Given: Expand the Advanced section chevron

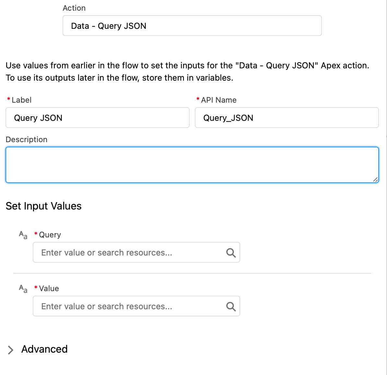Looking at the screenshot, I should point(10,350).
